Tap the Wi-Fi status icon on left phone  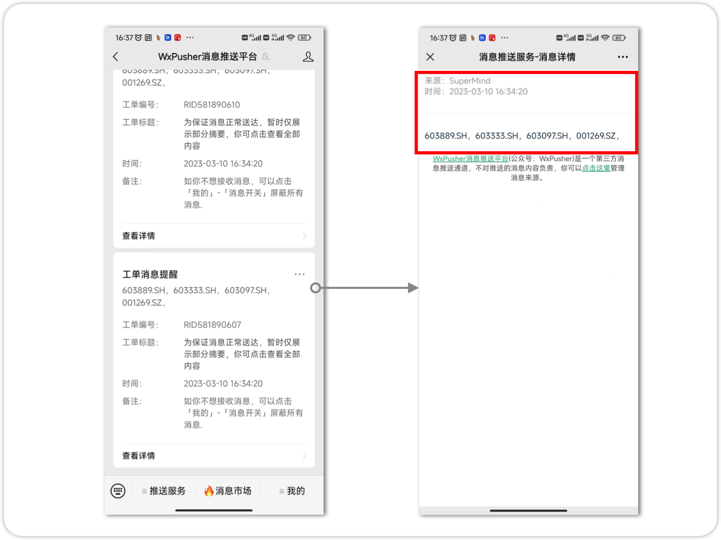pyautogui.click(x=291, y=37)
